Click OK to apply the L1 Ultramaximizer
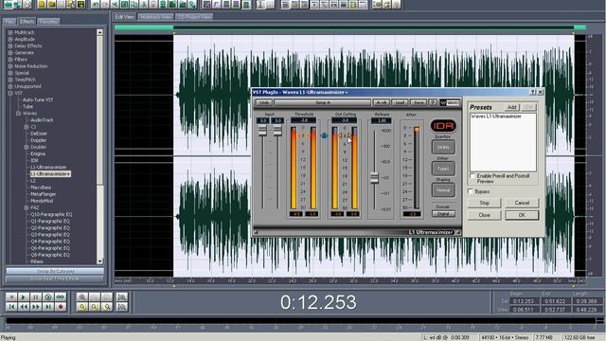 (522, 215)
